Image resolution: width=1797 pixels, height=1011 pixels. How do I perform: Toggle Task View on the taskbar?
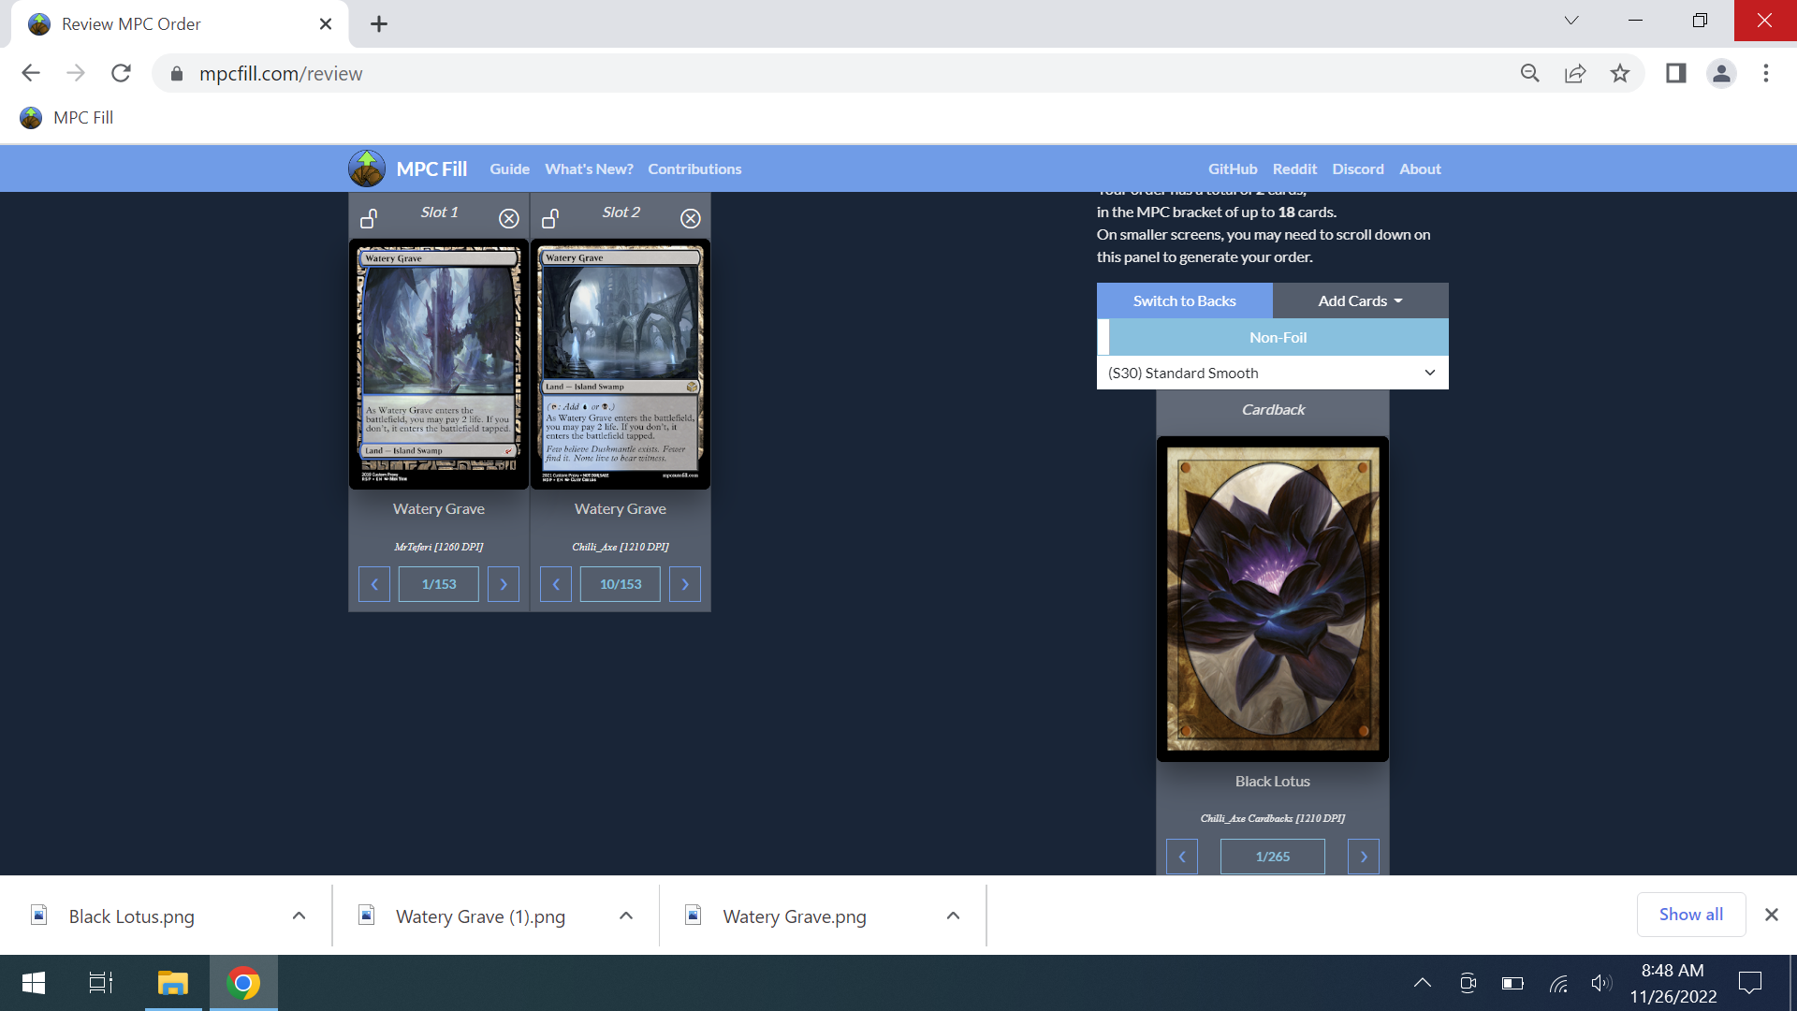99,983
